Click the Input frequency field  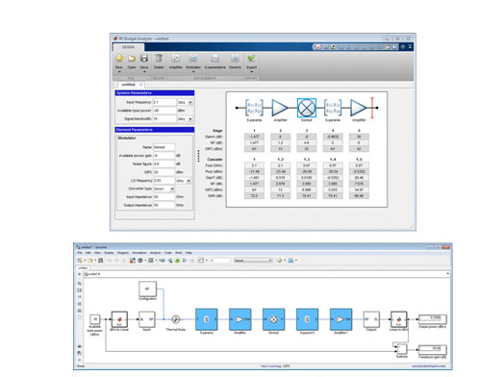(x=164, y=102)
